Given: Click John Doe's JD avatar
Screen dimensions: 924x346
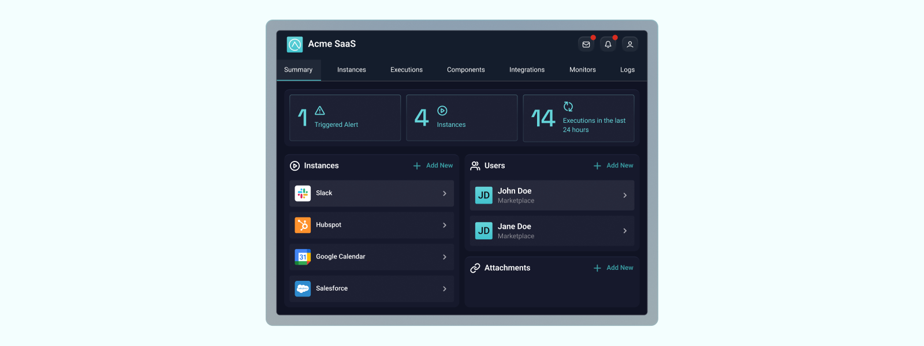Looking at the screenshot, I should coord(484,195).
